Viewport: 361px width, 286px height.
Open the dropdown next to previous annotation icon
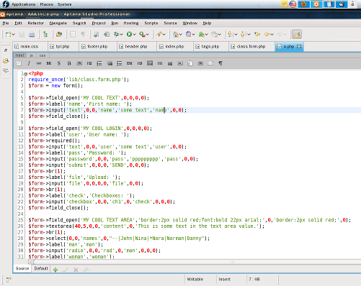(249, 34)
